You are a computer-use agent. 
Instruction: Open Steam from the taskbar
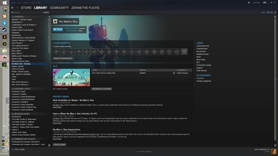(5, 30)
